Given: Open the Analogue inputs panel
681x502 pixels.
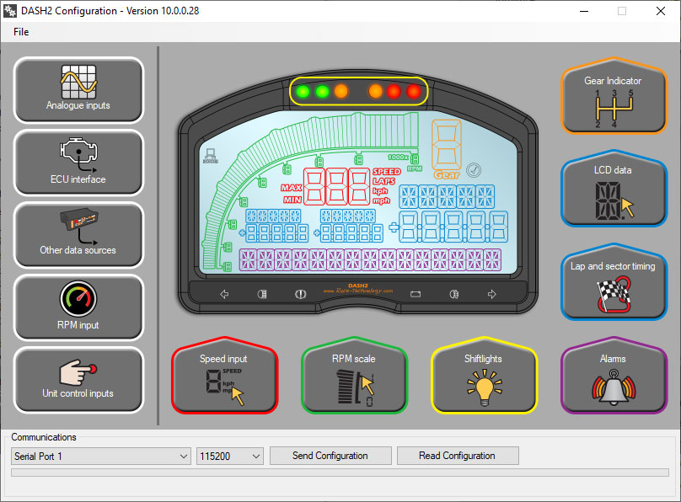Looking at the screenshot, I should click(x=78, y=90).
